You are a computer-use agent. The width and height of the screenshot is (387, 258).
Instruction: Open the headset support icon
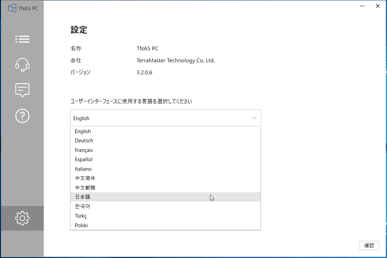coord(22,65)
